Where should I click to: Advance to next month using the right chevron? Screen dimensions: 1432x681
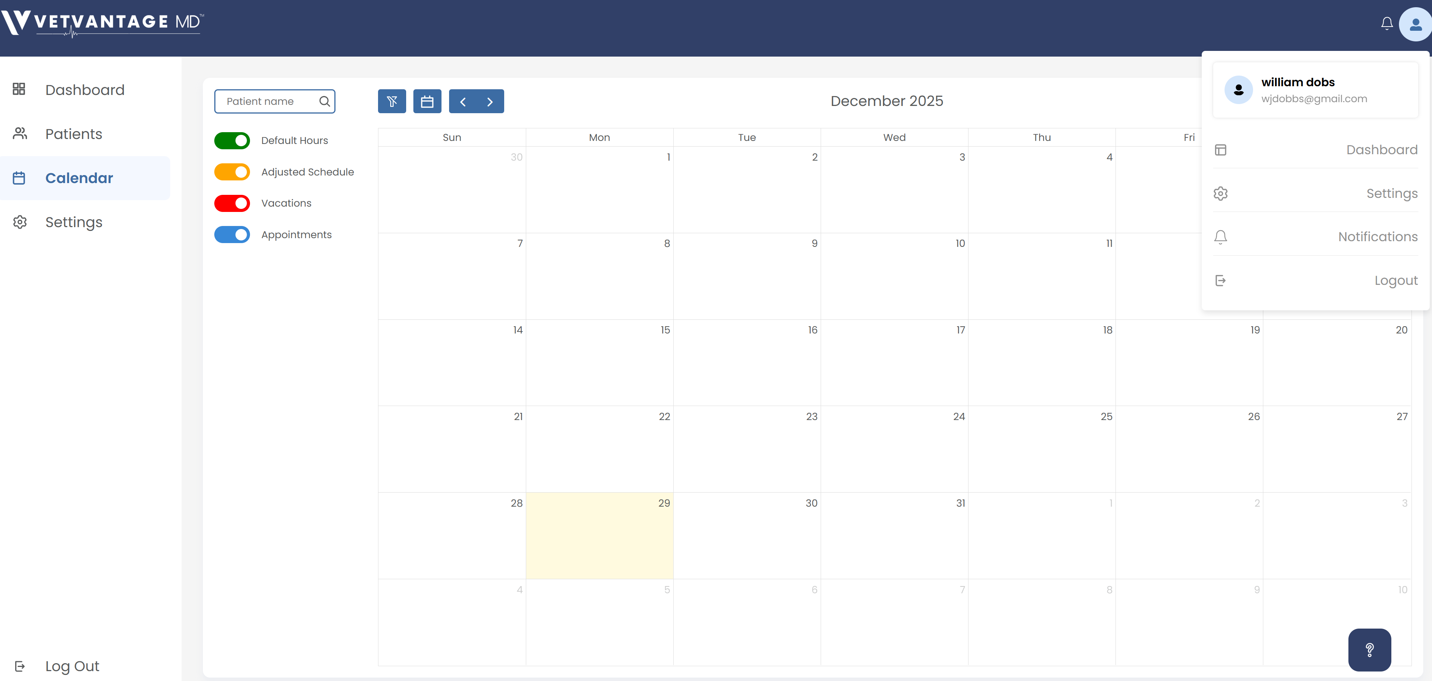tap(490, 101)
